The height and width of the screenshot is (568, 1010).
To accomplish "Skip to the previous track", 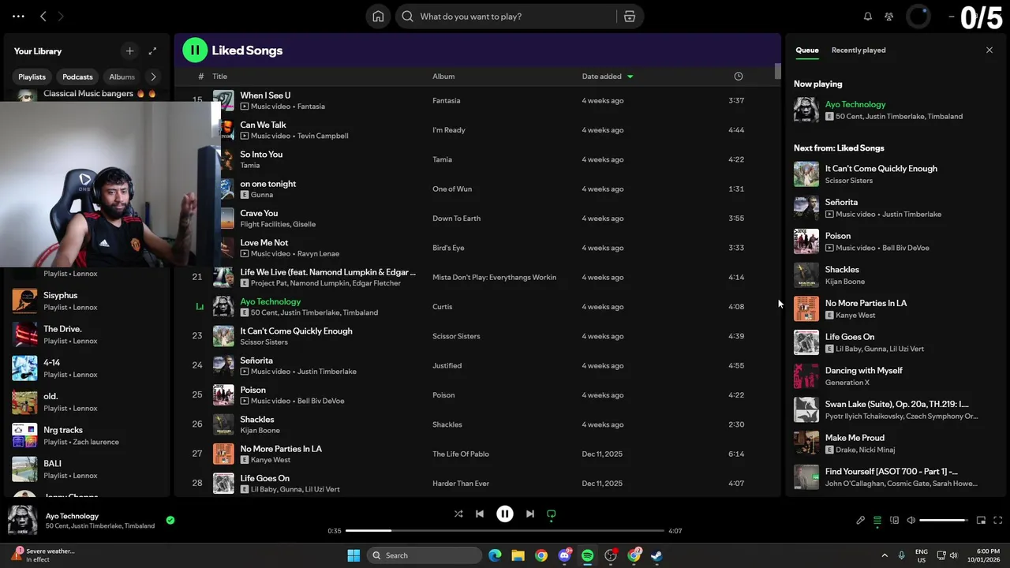I will [x=480, y=514].
